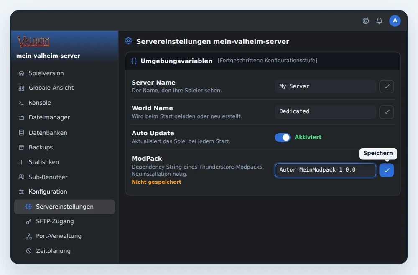
Task: Open Dateimanager
Action: [x=64, y=117]
